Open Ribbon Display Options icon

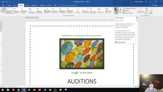[x=146, y=2]
